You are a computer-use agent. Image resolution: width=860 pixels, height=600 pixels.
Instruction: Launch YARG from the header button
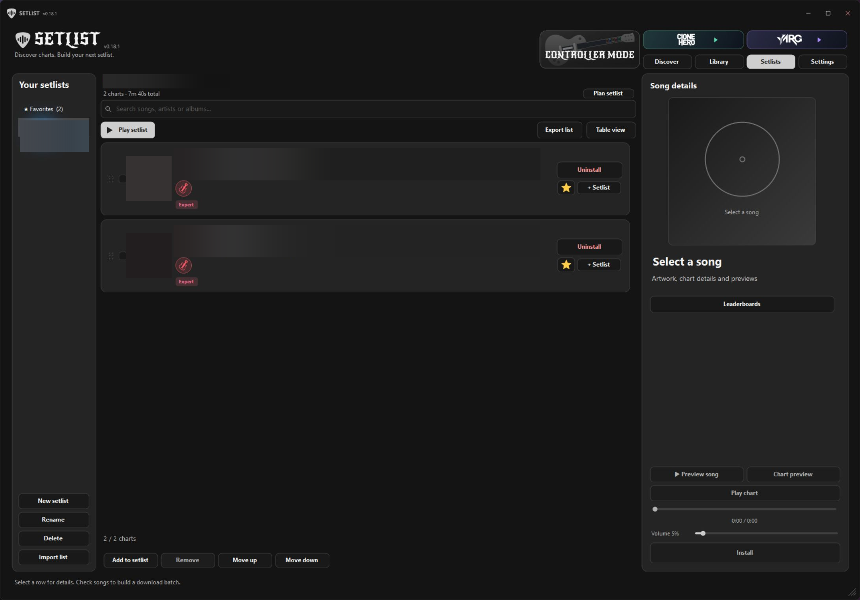coord(796,39)
